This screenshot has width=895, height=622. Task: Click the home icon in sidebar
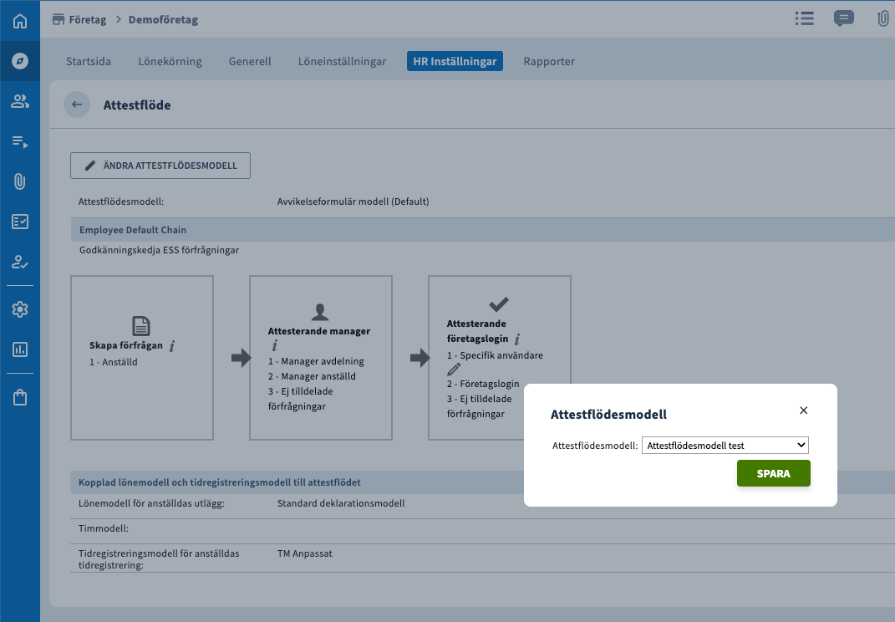click(20, 21)
